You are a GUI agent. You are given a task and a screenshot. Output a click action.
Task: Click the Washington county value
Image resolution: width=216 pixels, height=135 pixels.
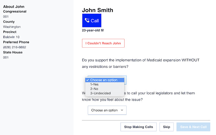pyautogui.click(x=12, y=27)
